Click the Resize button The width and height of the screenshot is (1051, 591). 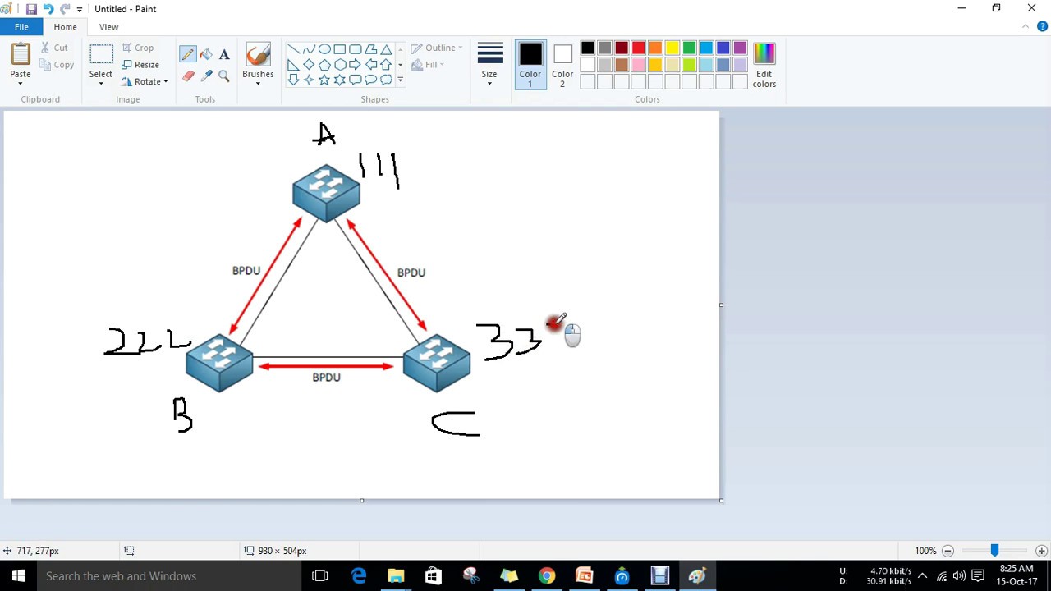coord(140,65)
